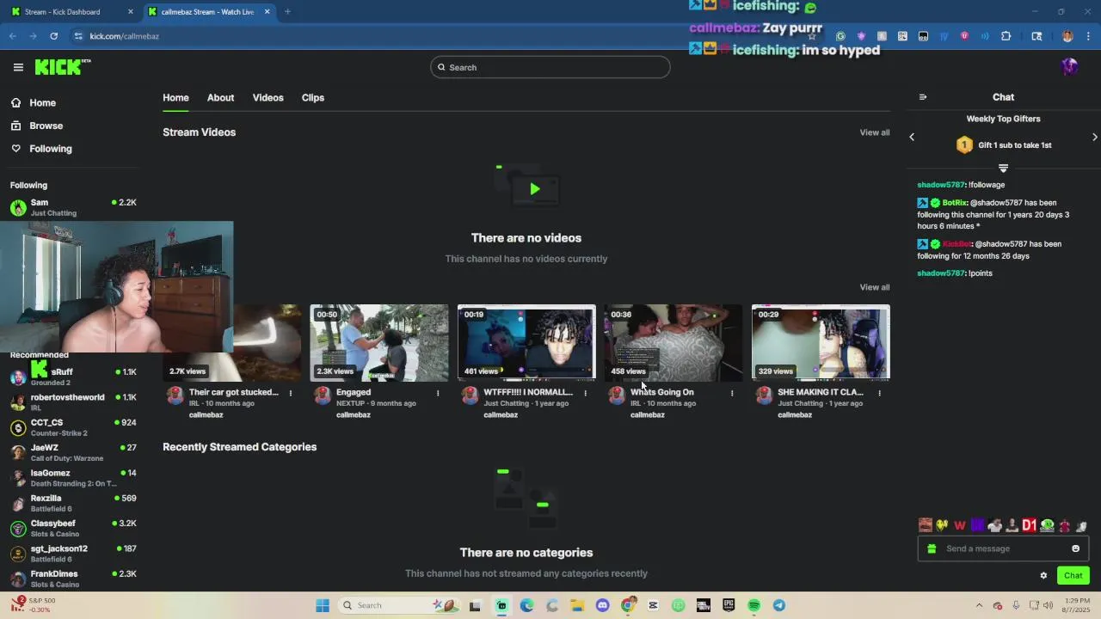Open Spotify from the taskbar
This screenshot has height=619, width=1101.
click(x=753, y=605)
